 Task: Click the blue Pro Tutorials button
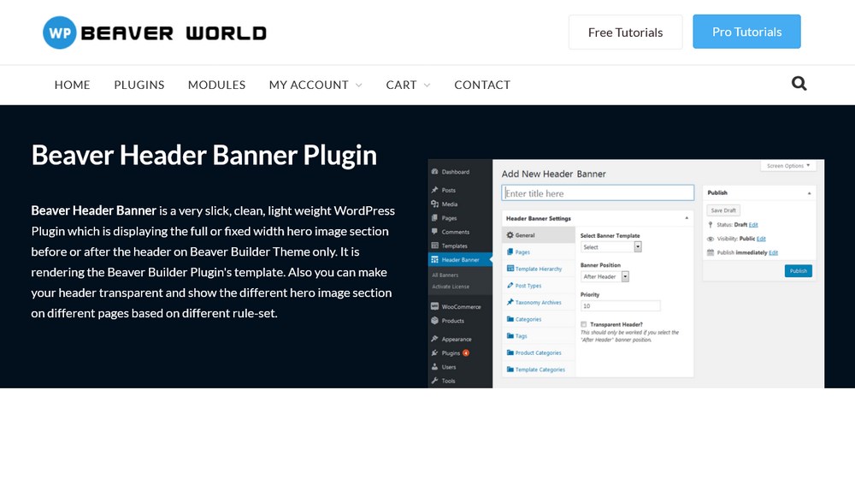[x=746, y=32]
